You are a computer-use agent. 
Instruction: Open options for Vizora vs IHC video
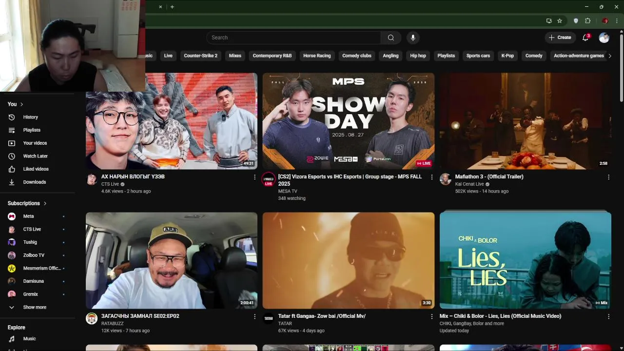click(x=431, y=177)
